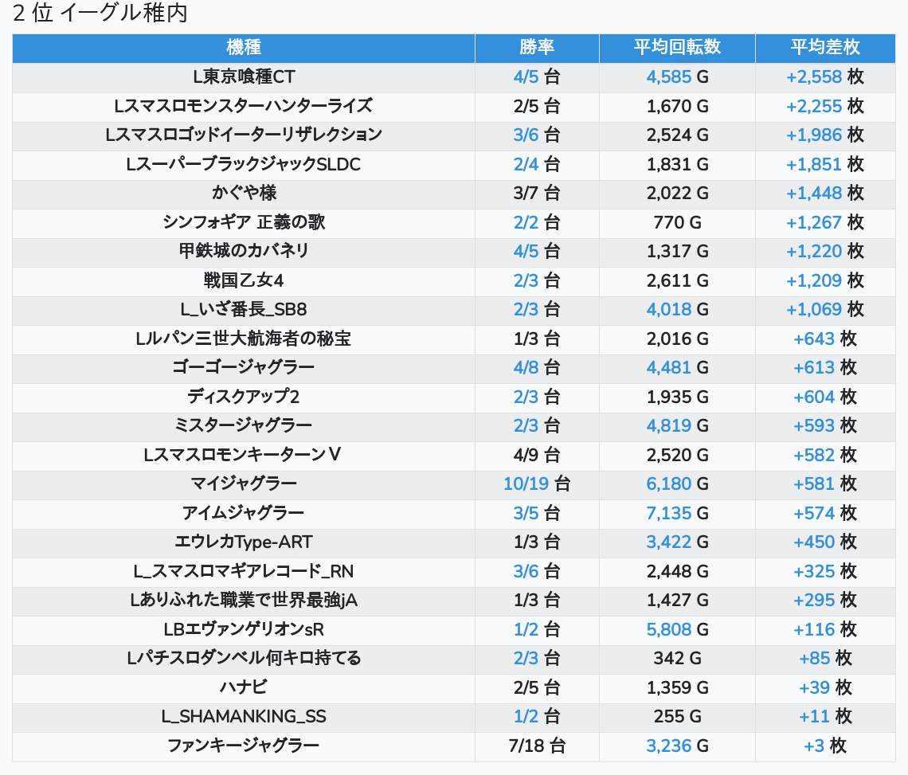Viewport: 908px width, 775px height.
Task: Select the 6,180 G average spins value
Action: coord(677,483)
